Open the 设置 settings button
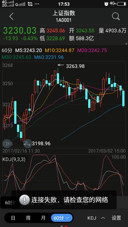The image size is (128, 227). click(x=116, y=218)
